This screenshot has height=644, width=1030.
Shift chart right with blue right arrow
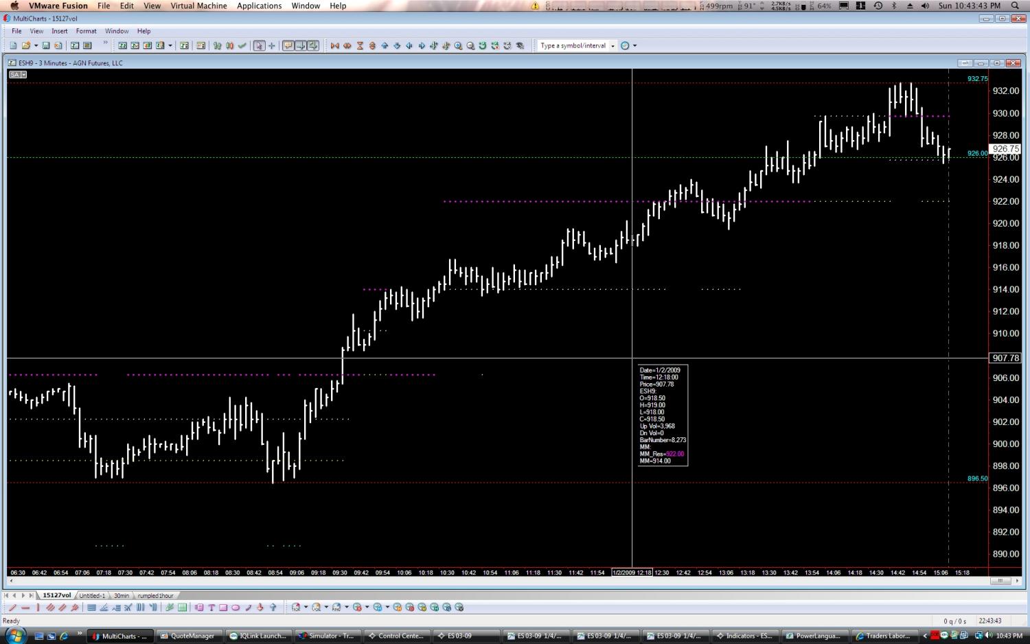(422, 45)
